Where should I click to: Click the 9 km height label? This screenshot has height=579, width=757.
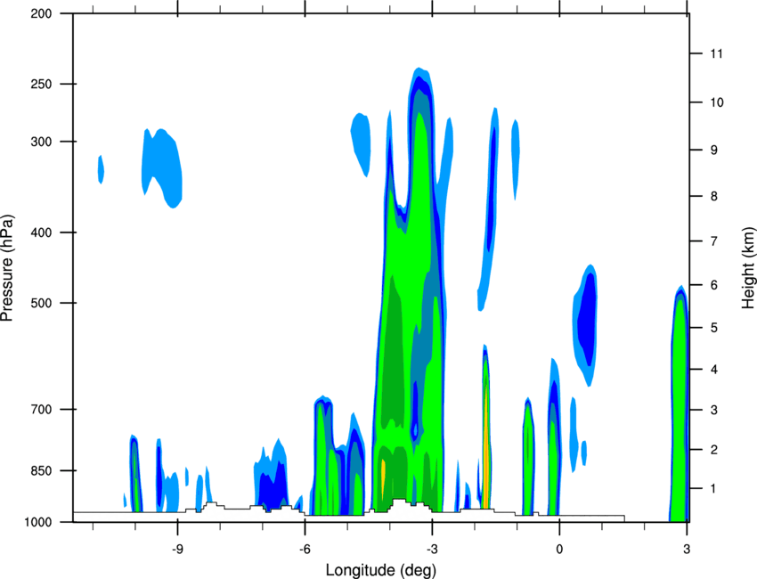714,150
